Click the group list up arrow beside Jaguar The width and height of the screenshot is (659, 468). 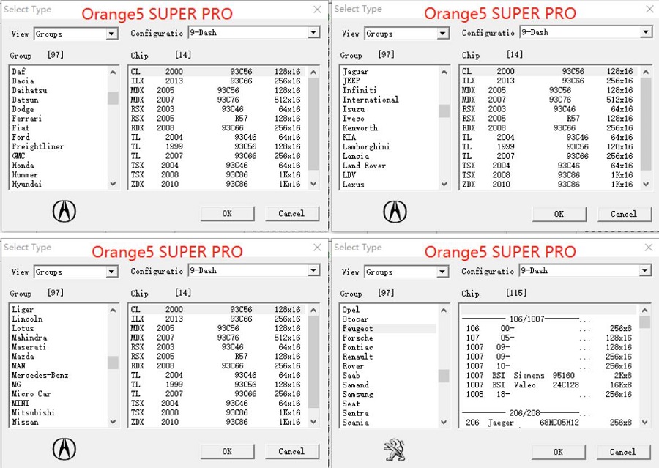click(444, 72)
